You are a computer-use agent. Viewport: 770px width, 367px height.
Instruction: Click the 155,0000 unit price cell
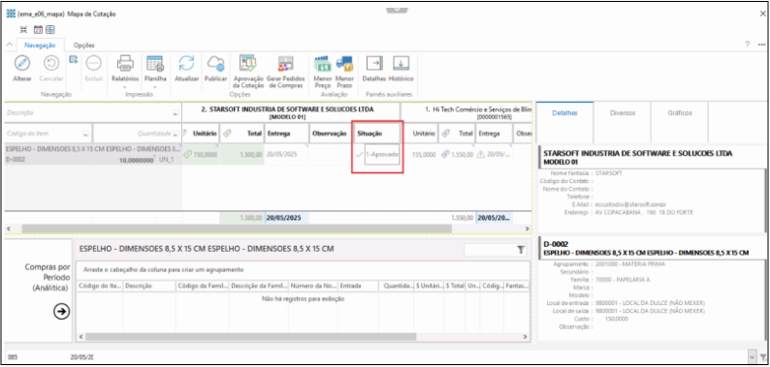click(x=421, y=154)
